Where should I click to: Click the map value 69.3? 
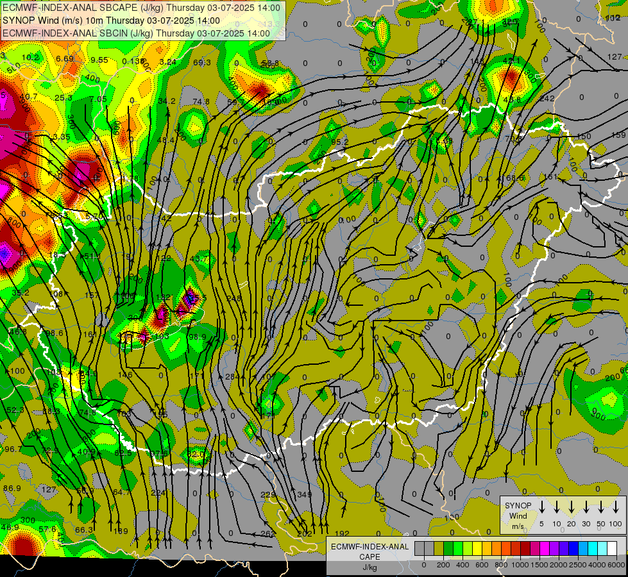[202, 62]
